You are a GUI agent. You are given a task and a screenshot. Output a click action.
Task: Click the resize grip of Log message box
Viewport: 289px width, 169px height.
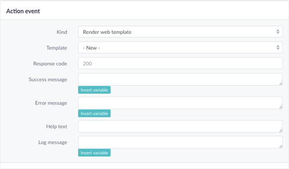tap(280, 146)
